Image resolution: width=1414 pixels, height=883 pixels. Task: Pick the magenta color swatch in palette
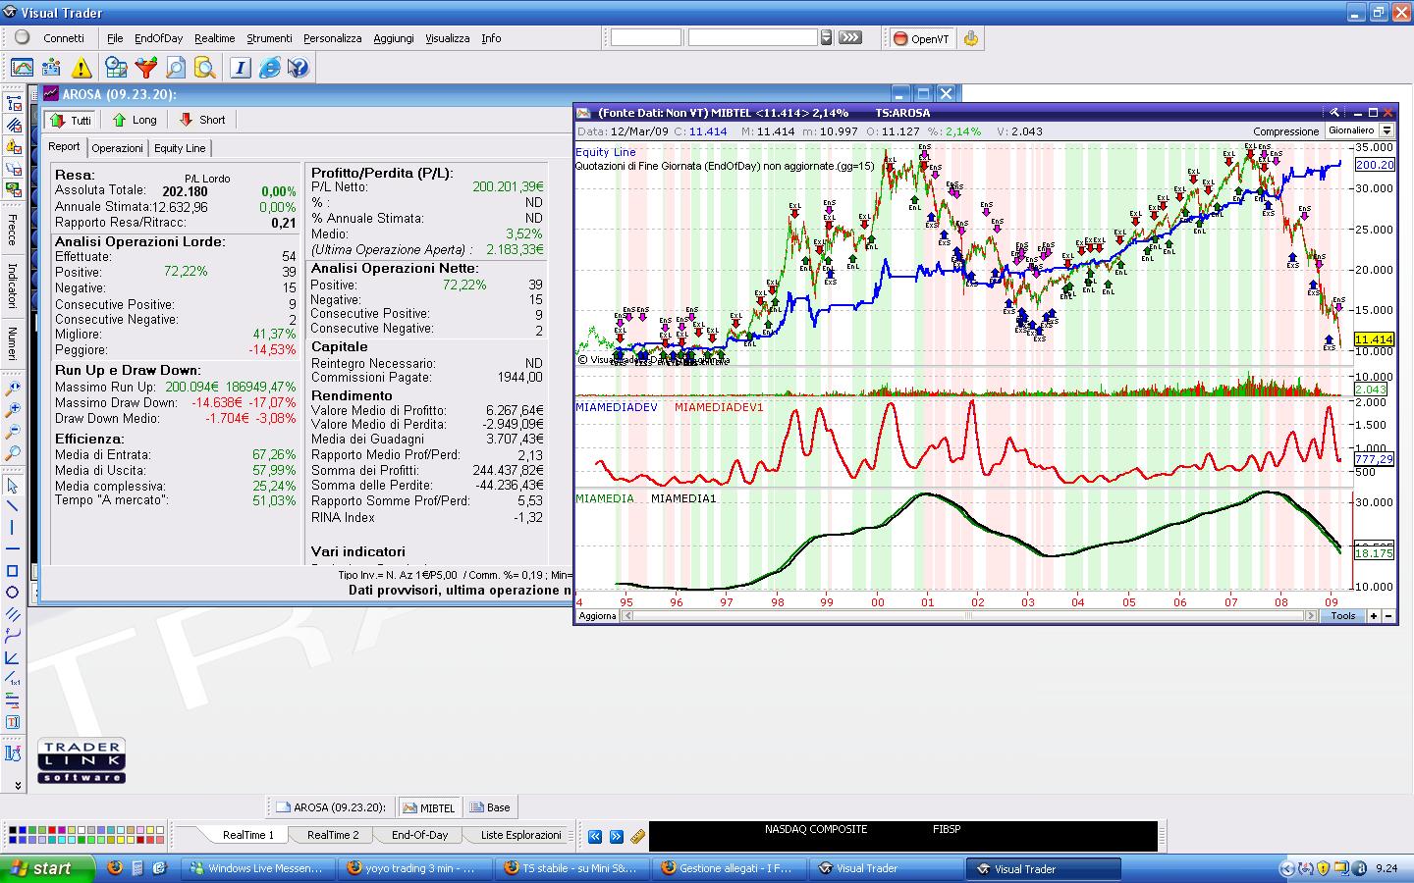(63, 831)
